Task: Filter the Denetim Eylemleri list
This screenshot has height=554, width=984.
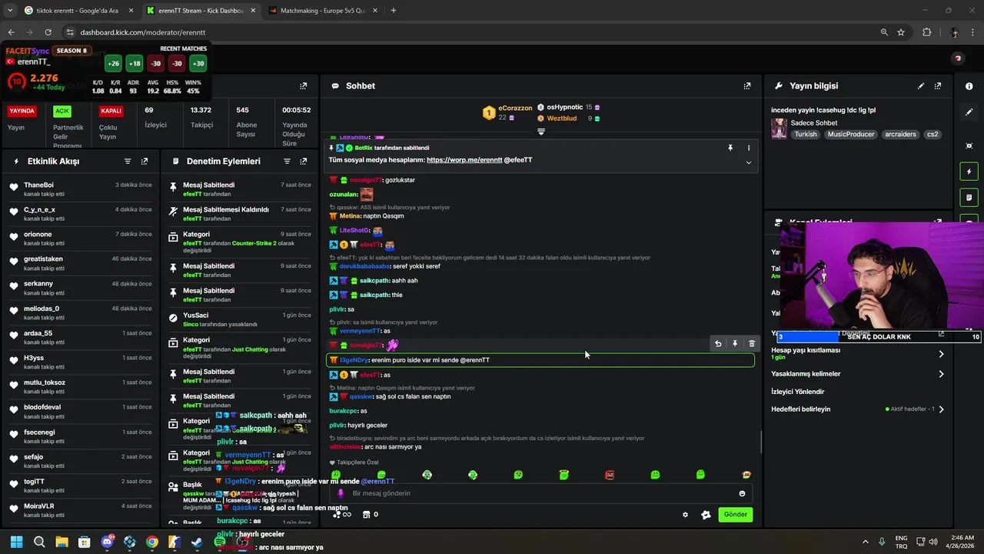Action: (x=287, y=162)
